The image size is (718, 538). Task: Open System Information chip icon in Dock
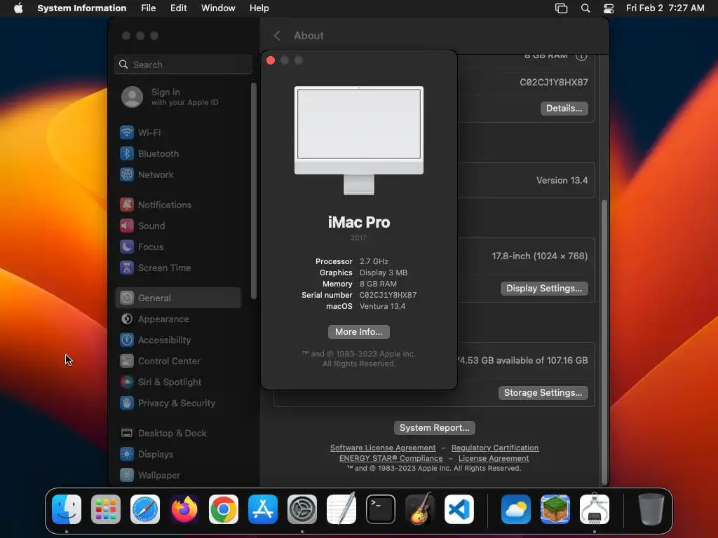tap(595, 509)
